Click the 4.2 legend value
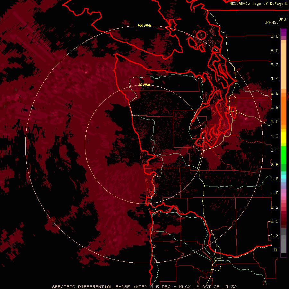 [275, 136]
